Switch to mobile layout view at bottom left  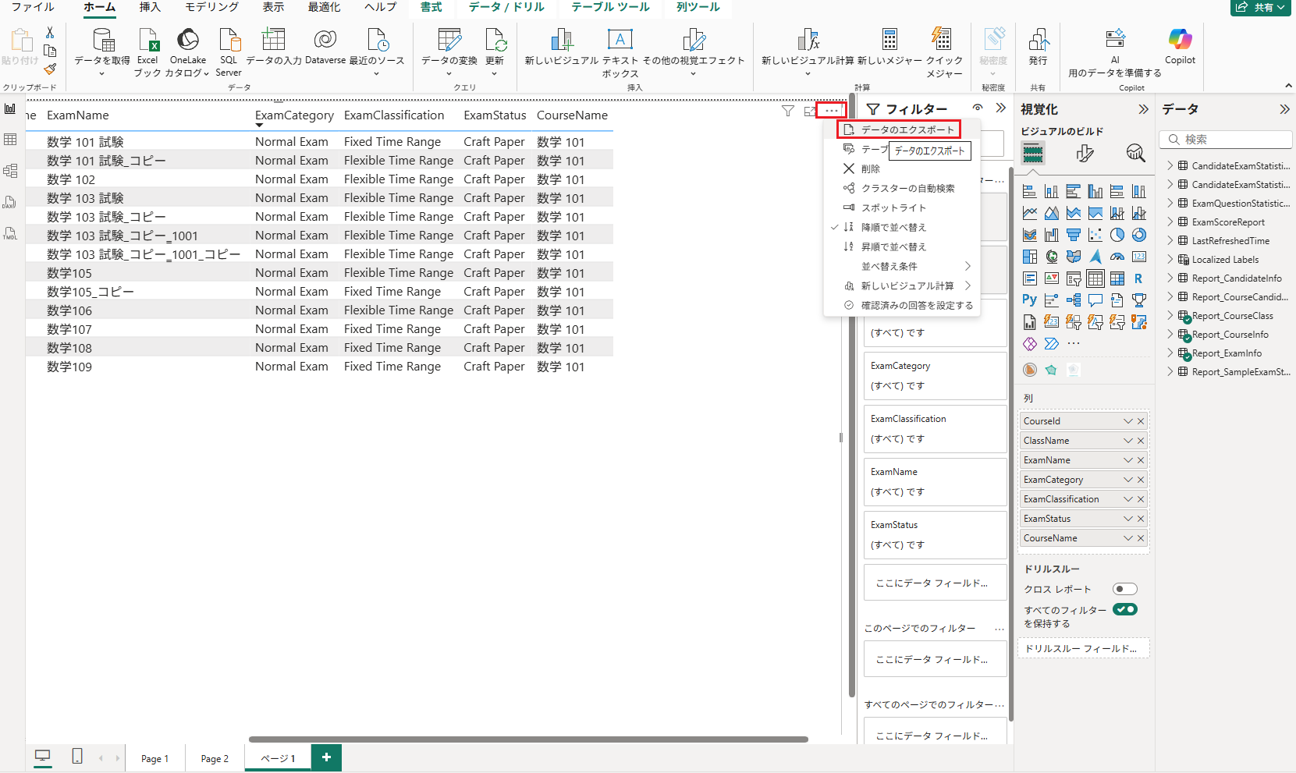(76, 756)
